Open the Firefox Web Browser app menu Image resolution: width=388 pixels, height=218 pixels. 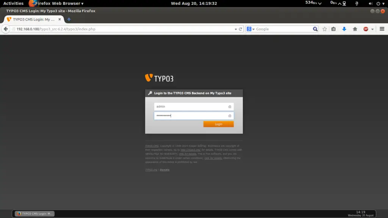[x=56, y=3]
